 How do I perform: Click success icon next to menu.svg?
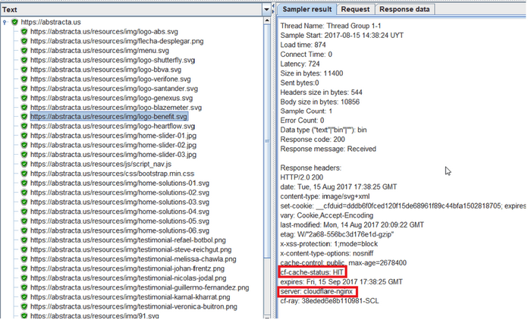[24, 51]
